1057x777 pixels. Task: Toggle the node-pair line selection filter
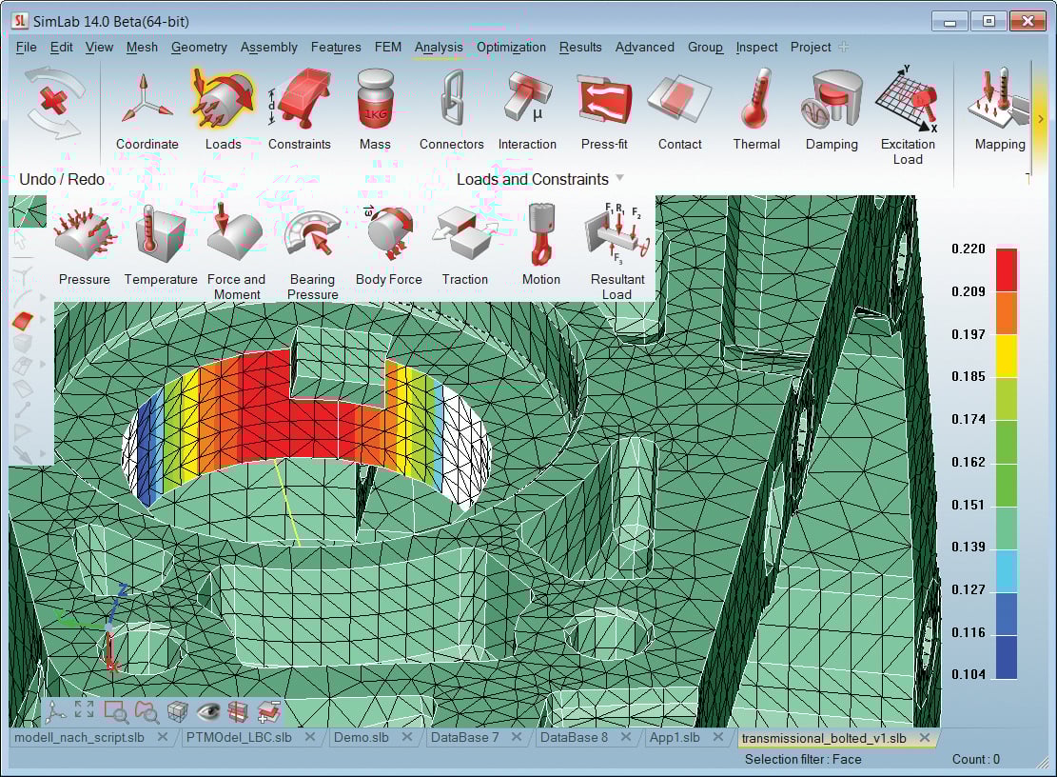click(23, 409)
